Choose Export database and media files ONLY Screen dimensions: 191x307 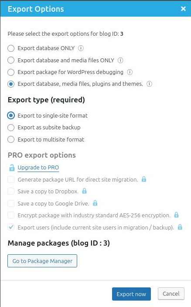11,60
